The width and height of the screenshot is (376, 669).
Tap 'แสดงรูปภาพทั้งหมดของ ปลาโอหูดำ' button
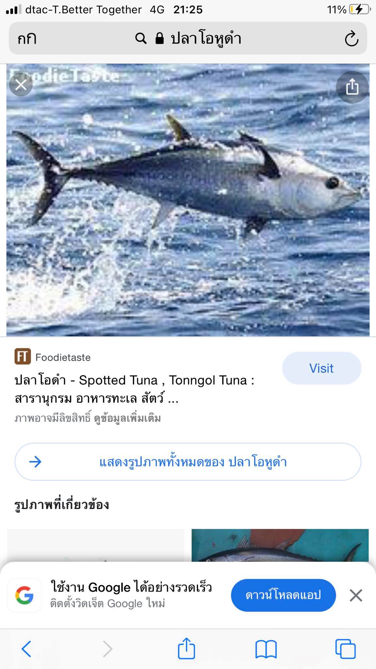click(x=188, y=462)
